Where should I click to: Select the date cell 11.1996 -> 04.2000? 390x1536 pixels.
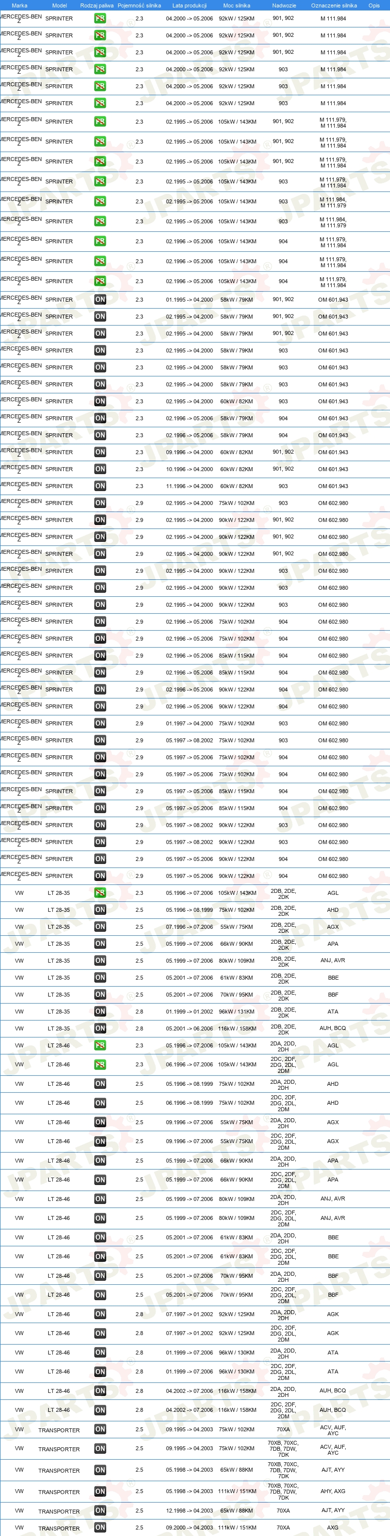coord(189,486)
